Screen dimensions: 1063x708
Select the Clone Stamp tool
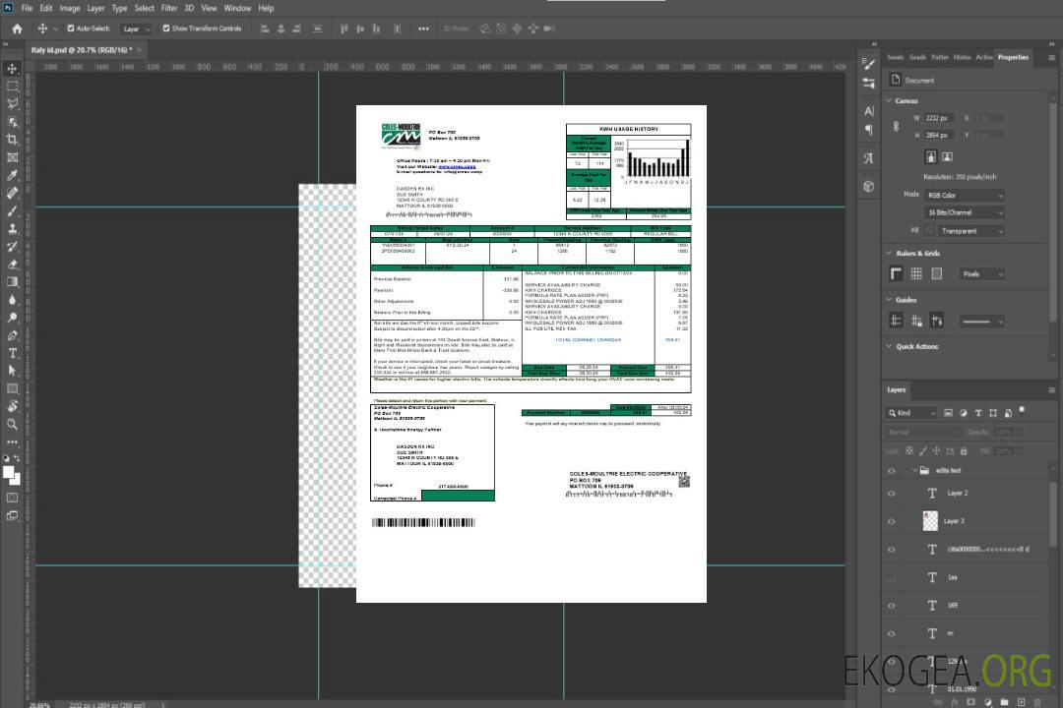(x=12, y=228)
